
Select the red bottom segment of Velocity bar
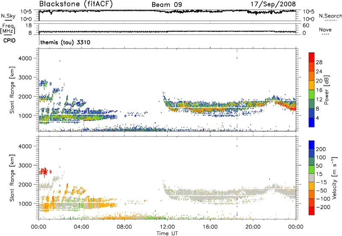(x=312, y=211)
